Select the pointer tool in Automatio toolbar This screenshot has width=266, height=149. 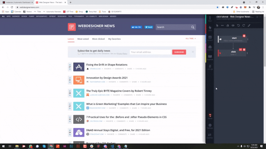click(x=217, y=26)
